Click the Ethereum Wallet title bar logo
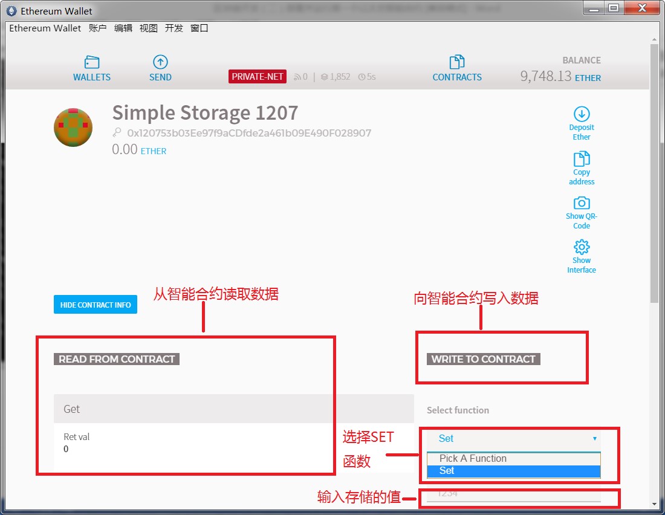665x515 pixels. [x=12, y=11]
